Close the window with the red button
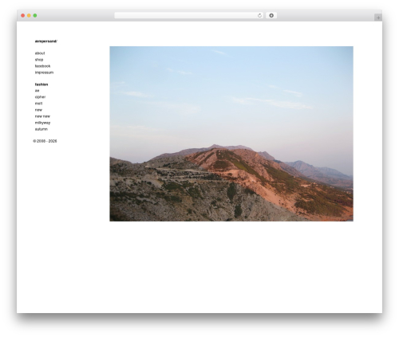Viewport: 399px width, 337px height. (x=23, y=16)
